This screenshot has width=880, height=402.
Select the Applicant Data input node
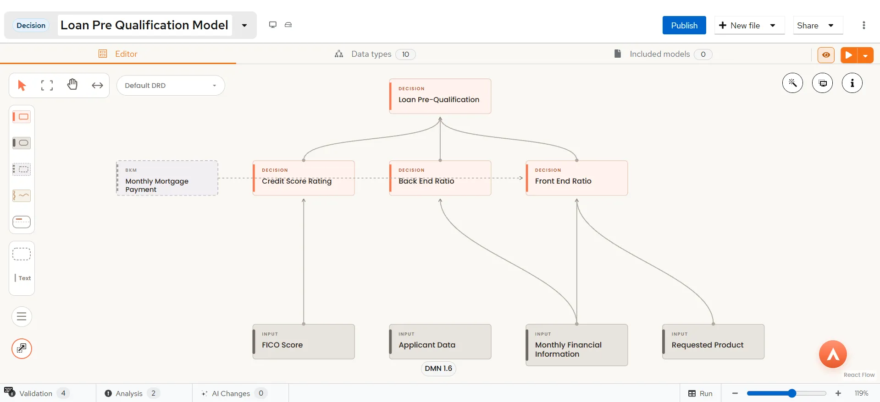pyautogui.click(x=440, y=342)
